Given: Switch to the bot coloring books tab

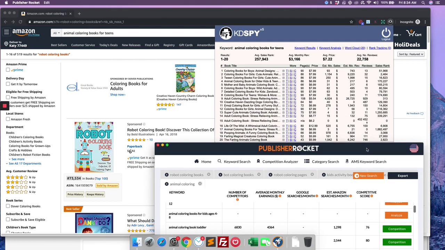Looking at the screenshot, I should coord(238,175).
